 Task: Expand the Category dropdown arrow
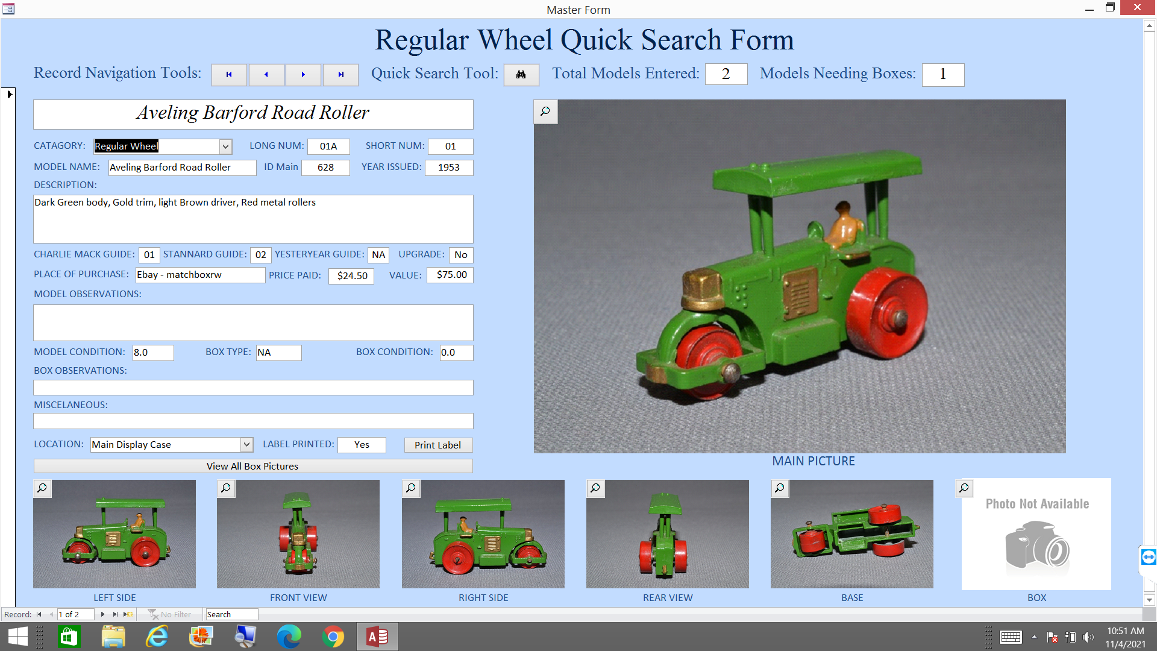click(225, 146)
